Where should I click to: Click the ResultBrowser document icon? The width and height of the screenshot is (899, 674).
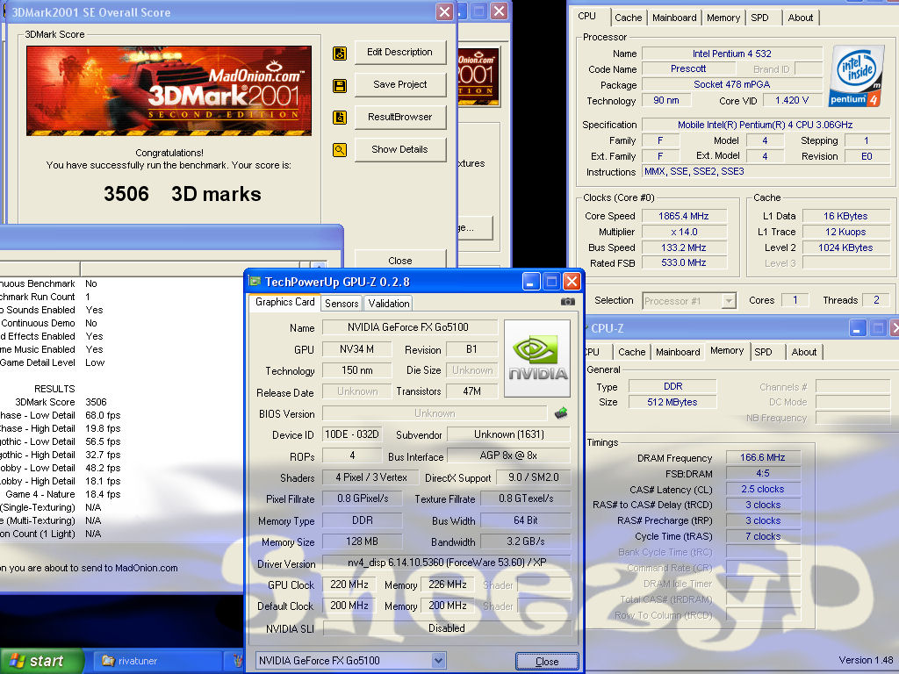340,118
